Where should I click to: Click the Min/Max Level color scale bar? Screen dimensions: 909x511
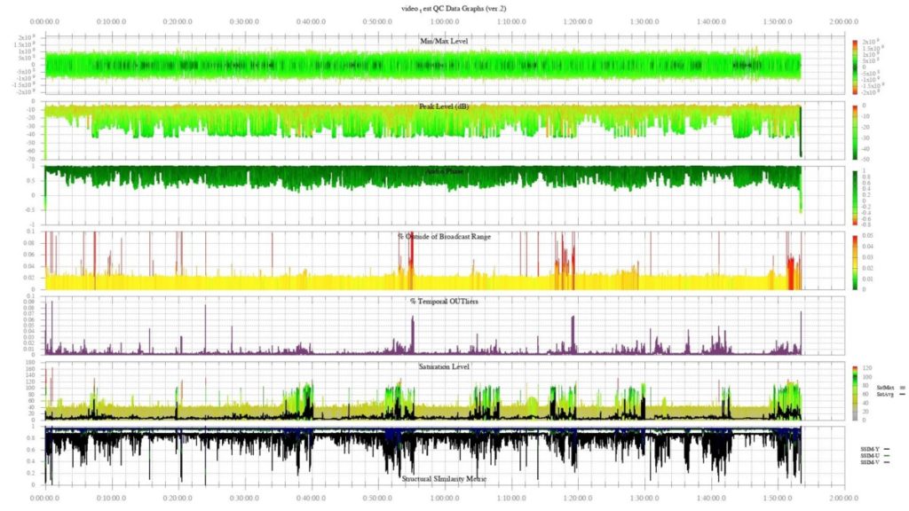(x=853, y=67)
